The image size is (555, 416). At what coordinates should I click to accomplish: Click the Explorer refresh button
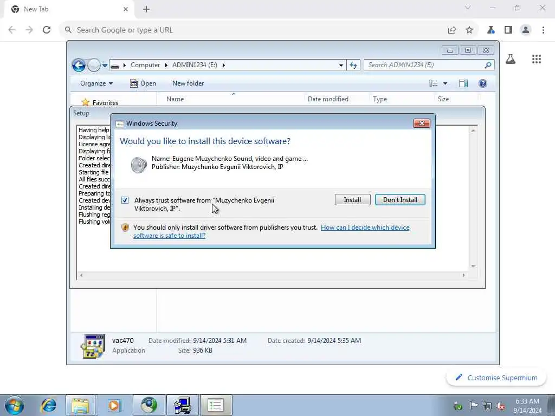coord(353,65)
